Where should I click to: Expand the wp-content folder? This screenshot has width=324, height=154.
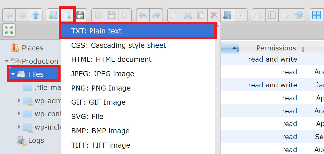(19, 114)
